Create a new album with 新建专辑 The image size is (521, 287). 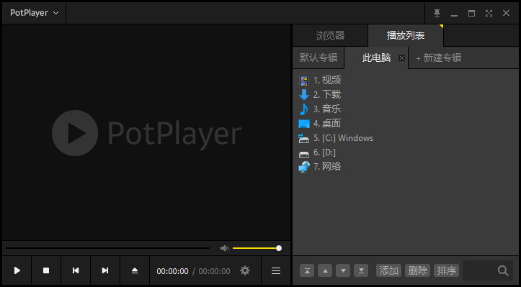pyautogui.click(x=439, y=58)
